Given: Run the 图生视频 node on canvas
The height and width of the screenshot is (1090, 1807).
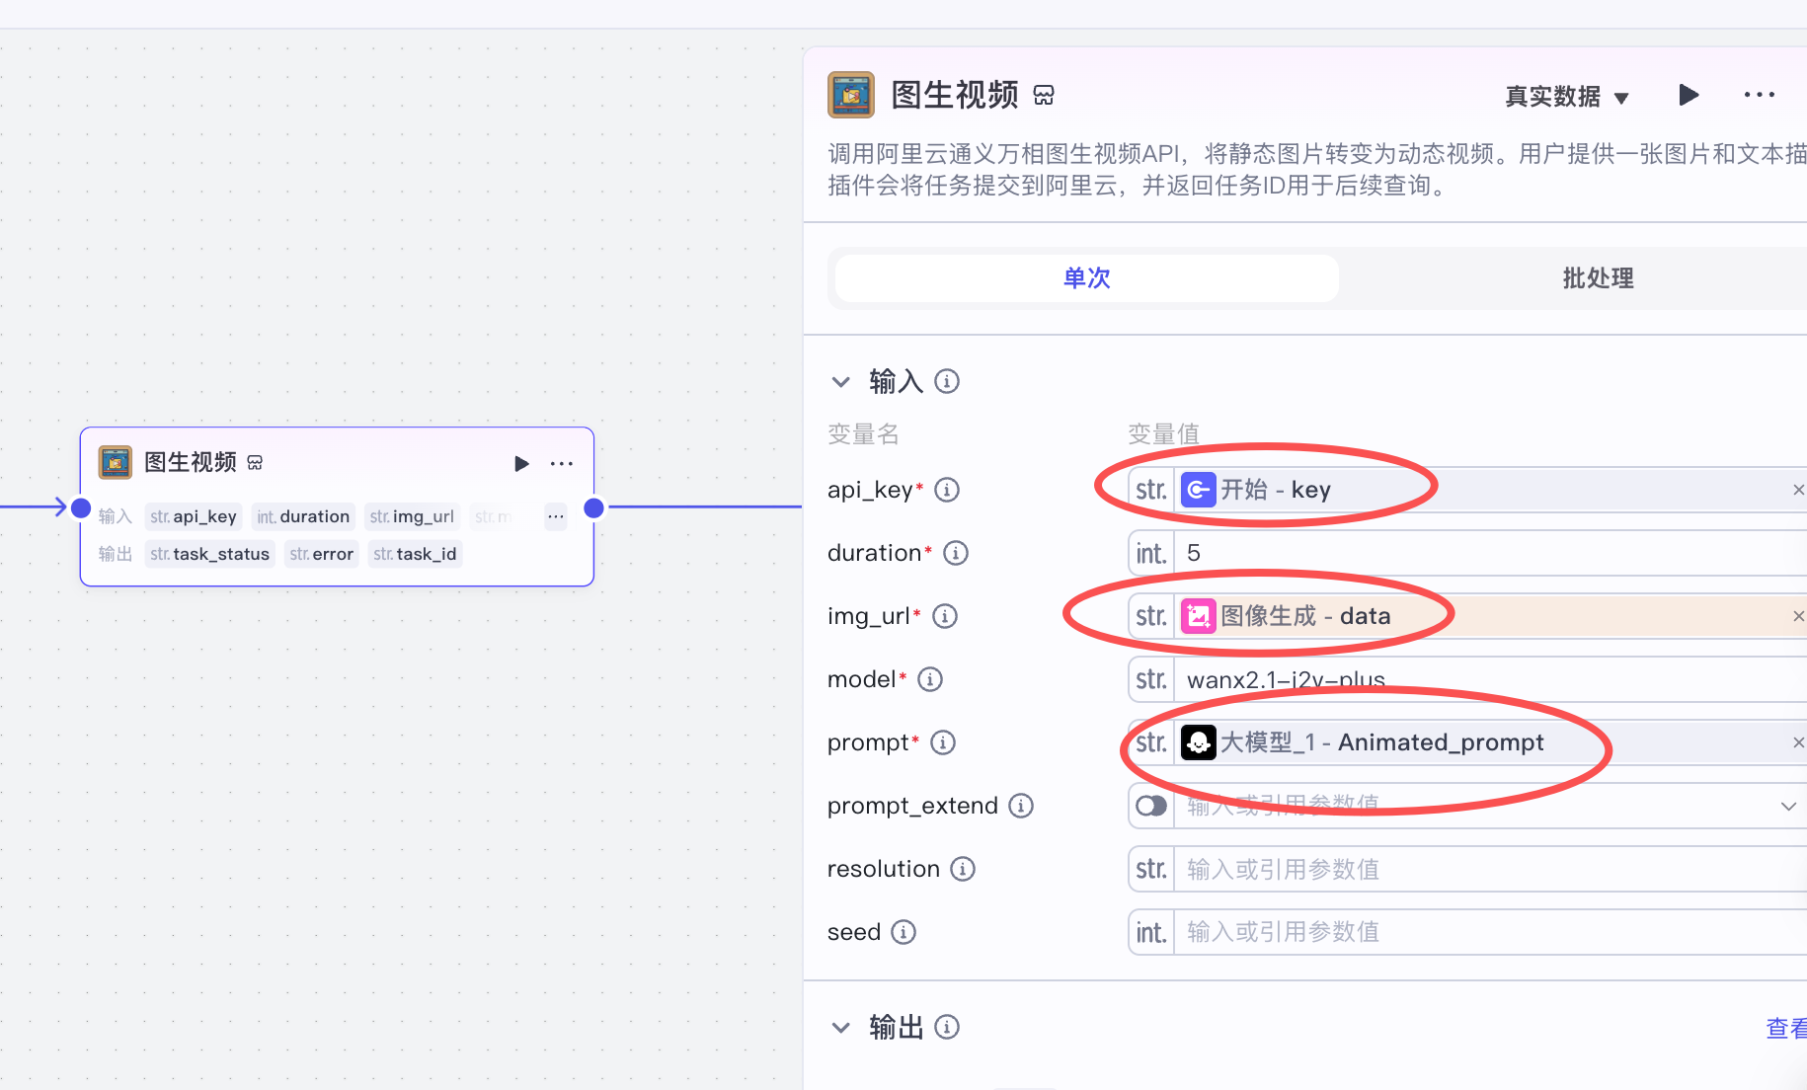Looking at the screenshot, I should point(521,464).
